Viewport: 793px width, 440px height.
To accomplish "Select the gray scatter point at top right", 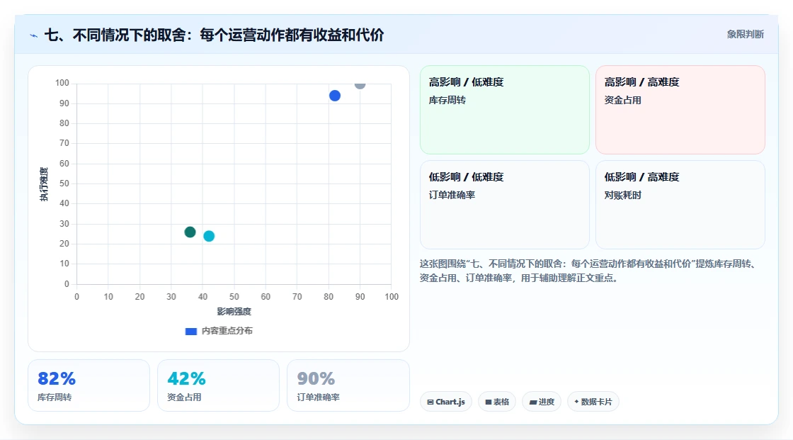I will 360,84.
